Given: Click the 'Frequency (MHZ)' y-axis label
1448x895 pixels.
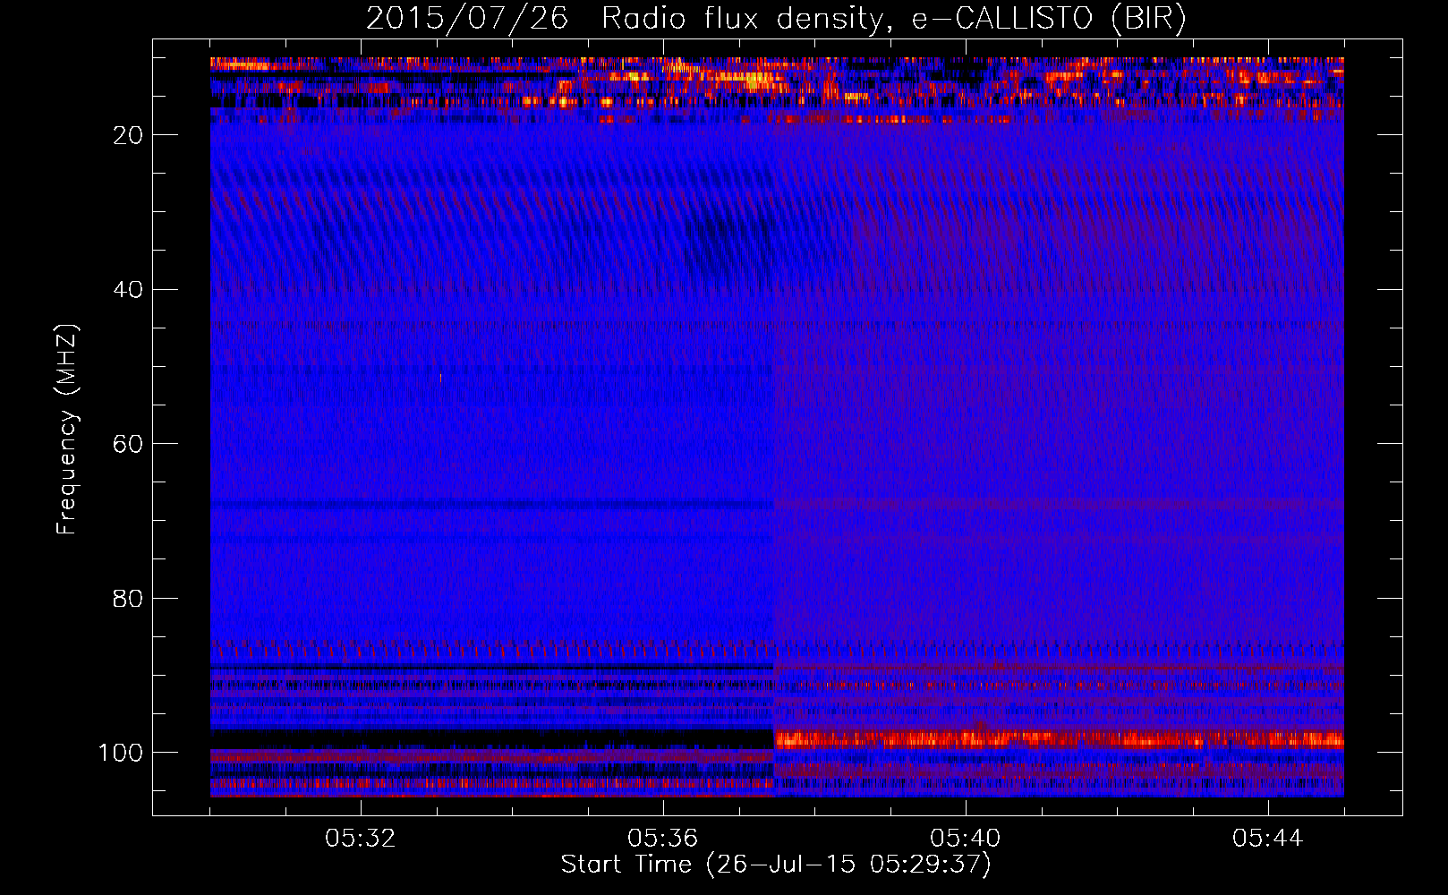Looking at the screenshot, I should (67, 430).
